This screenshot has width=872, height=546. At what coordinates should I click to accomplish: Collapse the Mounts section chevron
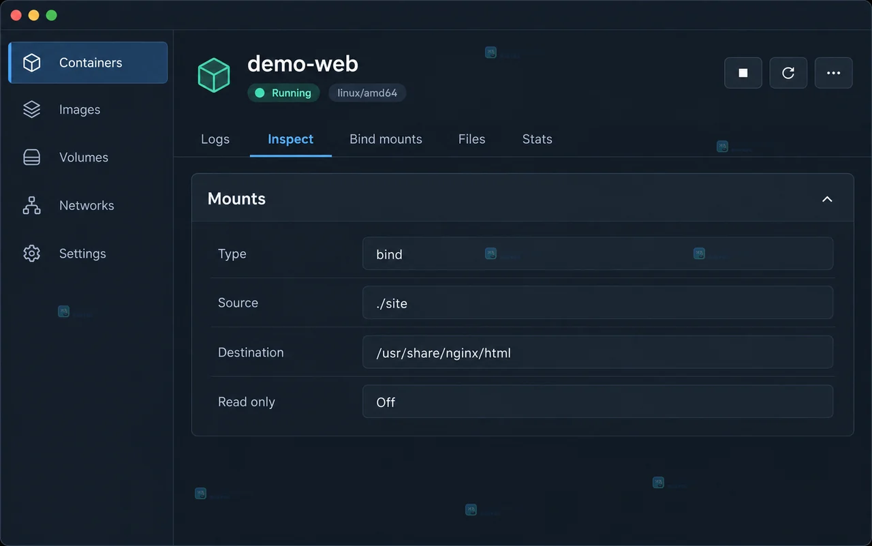pos(827,199)
